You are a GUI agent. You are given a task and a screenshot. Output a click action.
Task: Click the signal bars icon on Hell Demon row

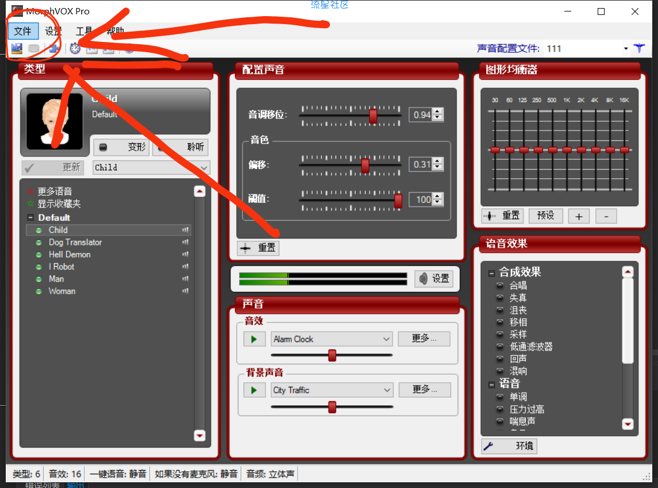tap(185, 254)
